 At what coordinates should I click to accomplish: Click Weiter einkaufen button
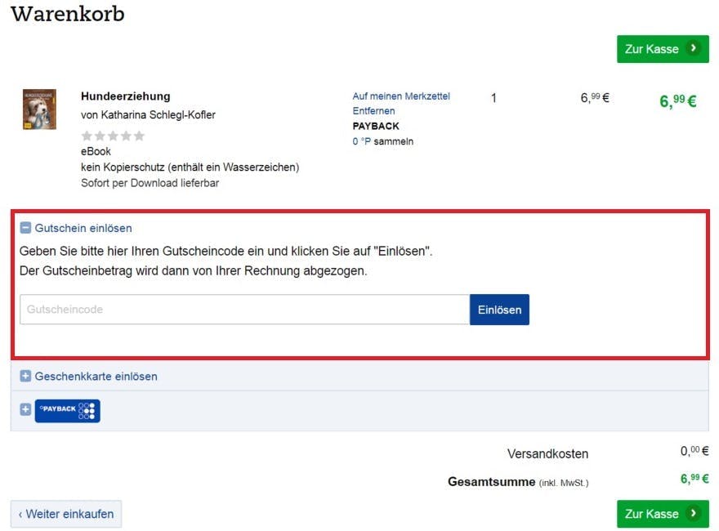[x=66, y=514]
